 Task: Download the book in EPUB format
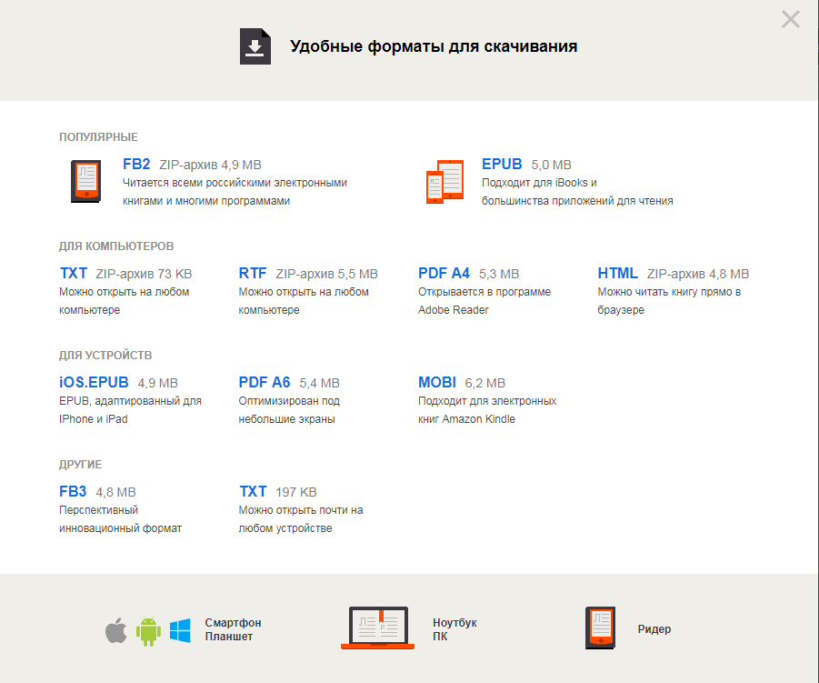[x=502, y=165]
